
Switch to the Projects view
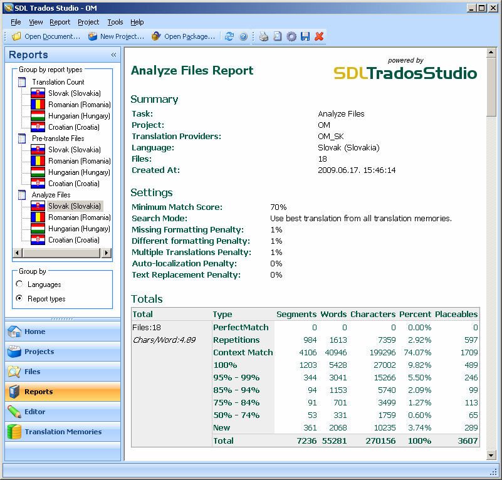click(63, 352)
